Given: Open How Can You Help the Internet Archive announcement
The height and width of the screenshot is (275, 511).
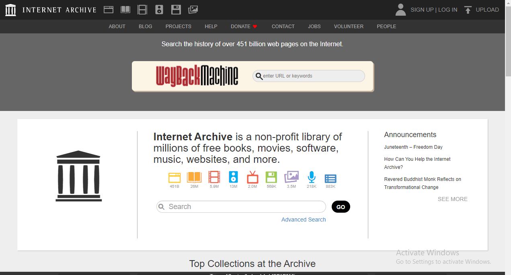Looking at the screenshot, I should pyautogui.click(x=417, y=163).
